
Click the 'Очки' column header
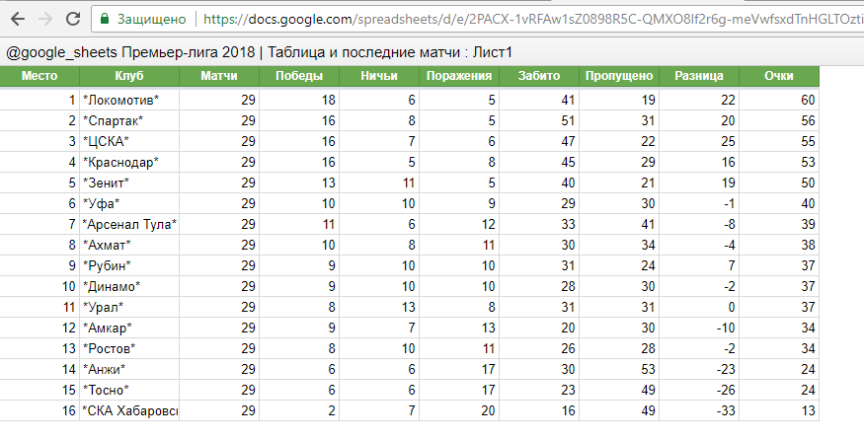pos(779,76)
